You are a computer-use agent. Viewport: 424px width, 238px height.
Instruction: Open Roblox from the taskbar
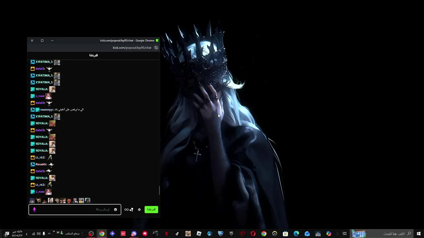point(199,234)
